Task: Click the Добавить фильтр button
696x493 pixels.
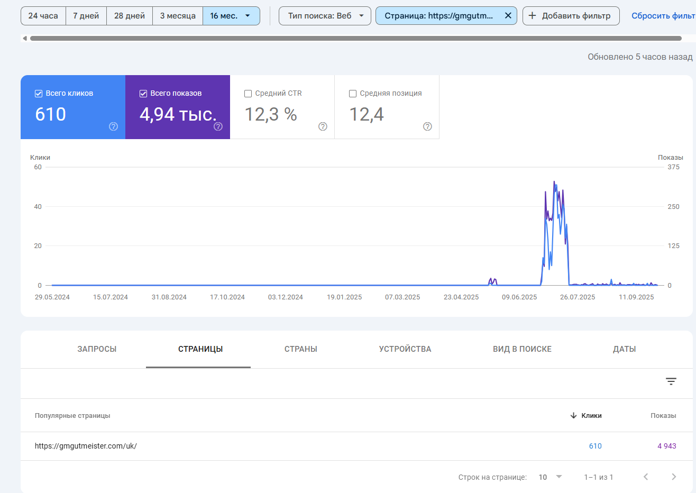Action: (571, 16)
